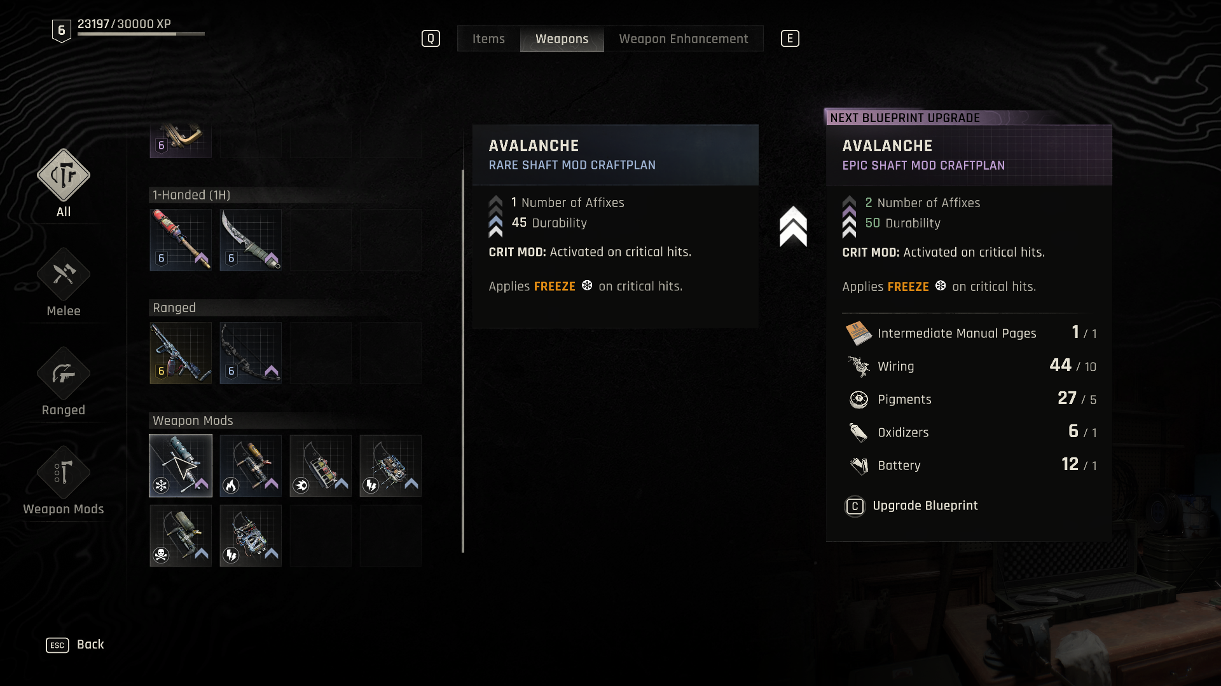The image size is (1221, 686).
Task: Filter by Ranged category icon
Action: [64, 373]
